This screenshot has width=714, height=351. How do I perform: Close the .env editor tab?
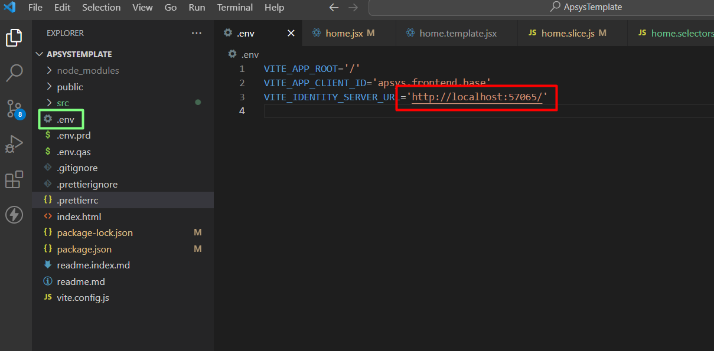pos(291,33)
